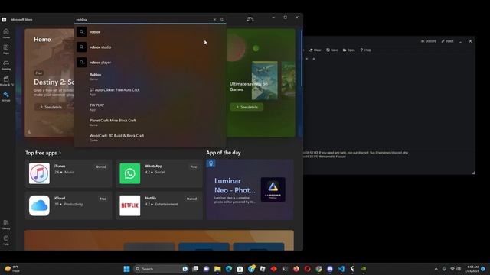This screenshot has height=275, width=490.
Task: Select the 'roblox studio' search suggestion
Action: point(150,47)
